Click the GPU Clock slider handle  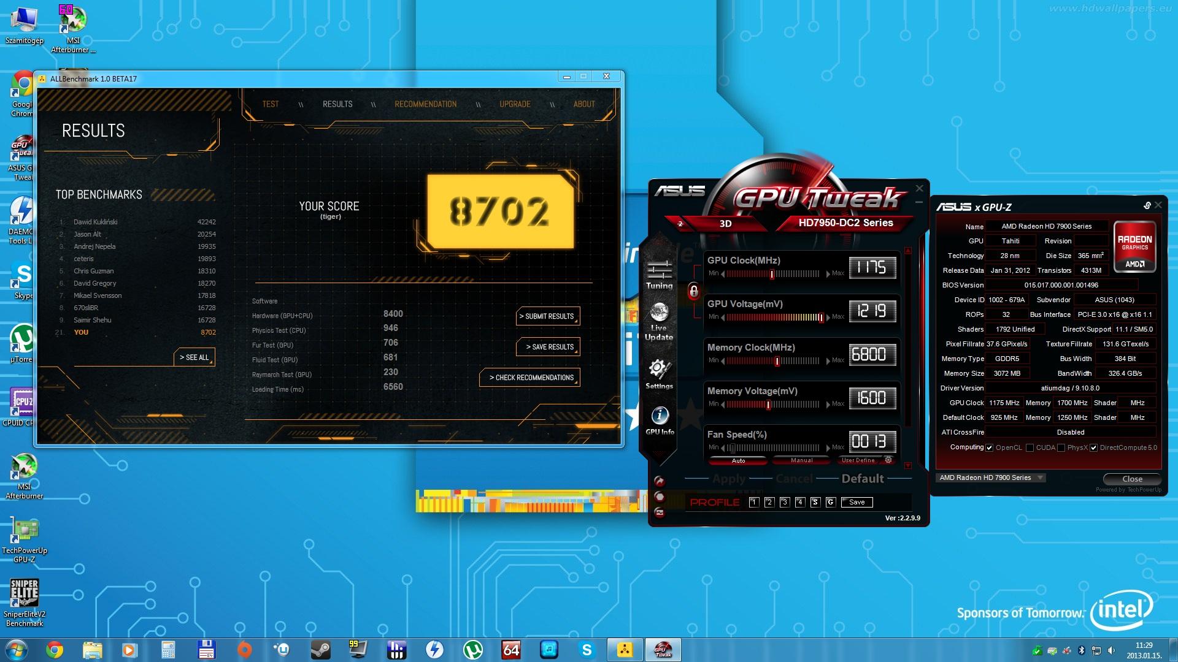772,274
